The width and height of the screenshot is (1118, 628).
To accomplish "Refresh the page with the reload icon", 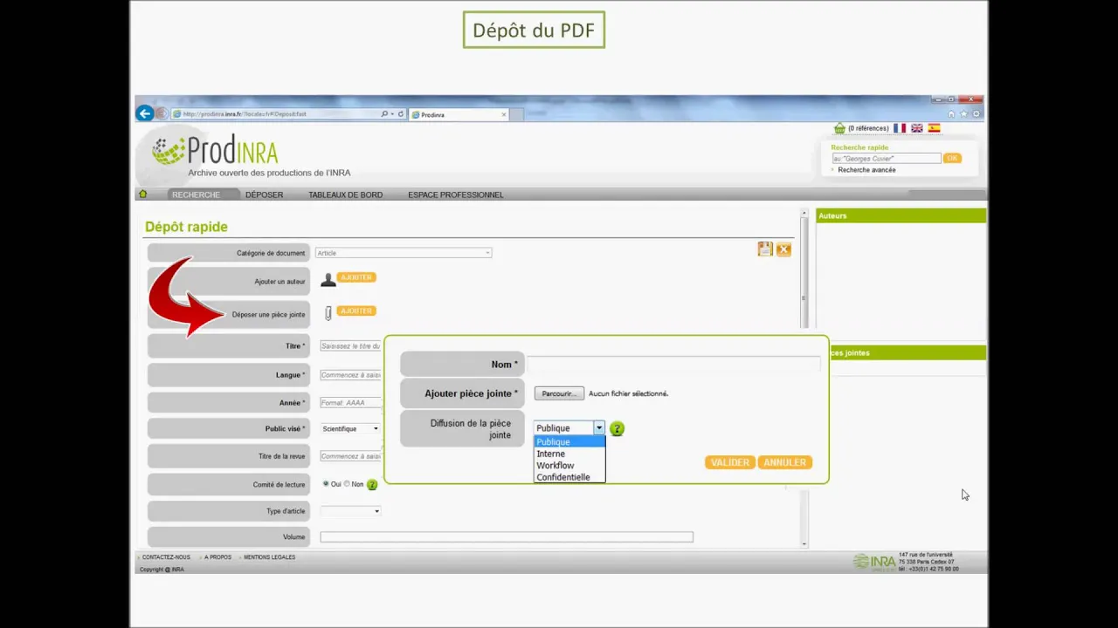I will [401, 114].
